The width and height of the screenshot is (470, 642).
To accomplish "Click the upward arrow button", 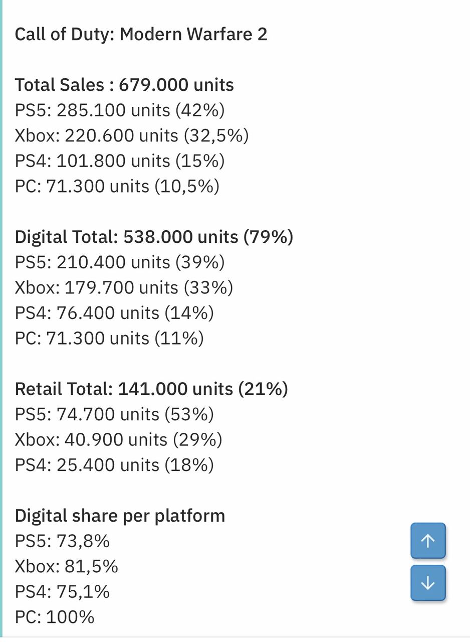I will 427,541.
